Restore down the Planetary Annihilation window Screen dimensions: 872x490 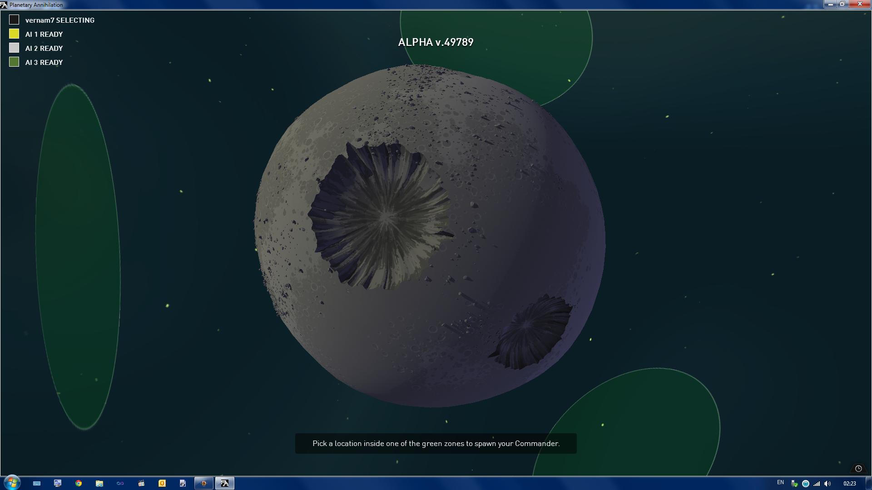tap(842, 4)
